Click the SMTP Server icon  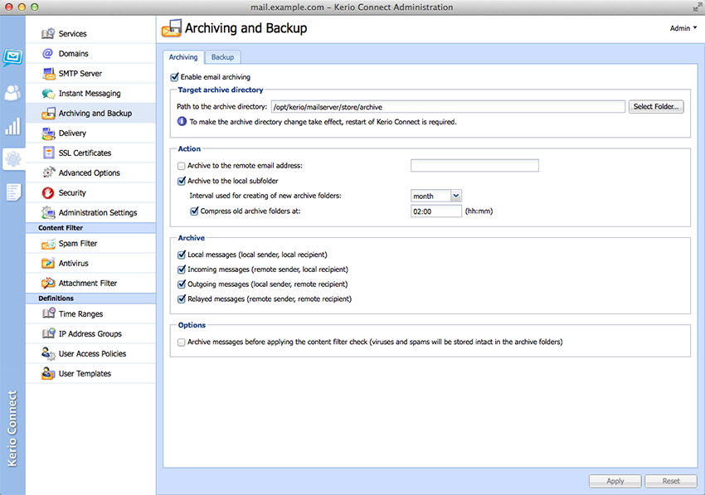click(x=48, y=73)
